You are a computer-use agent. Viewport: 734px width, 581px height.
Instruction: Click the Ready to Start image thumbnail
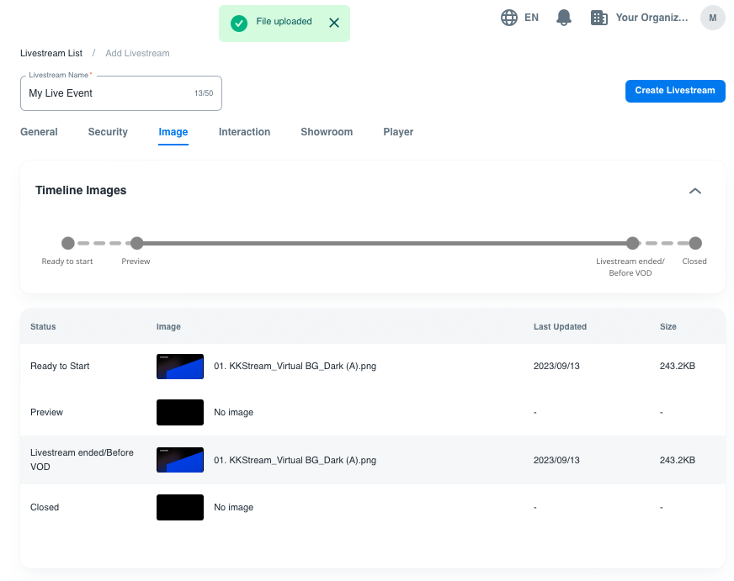pyautogui.click(x=180, y=367)
